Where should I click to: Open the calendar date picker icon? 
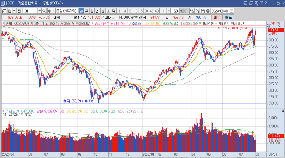point(232,11)
